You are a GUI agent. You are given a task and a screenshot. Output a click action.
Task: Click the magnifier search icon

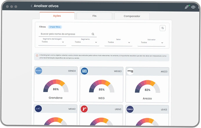[x=93, y=34]
